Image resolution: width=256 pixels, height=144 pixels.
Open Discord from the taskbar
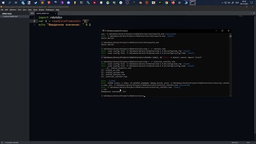pos(68,3)
